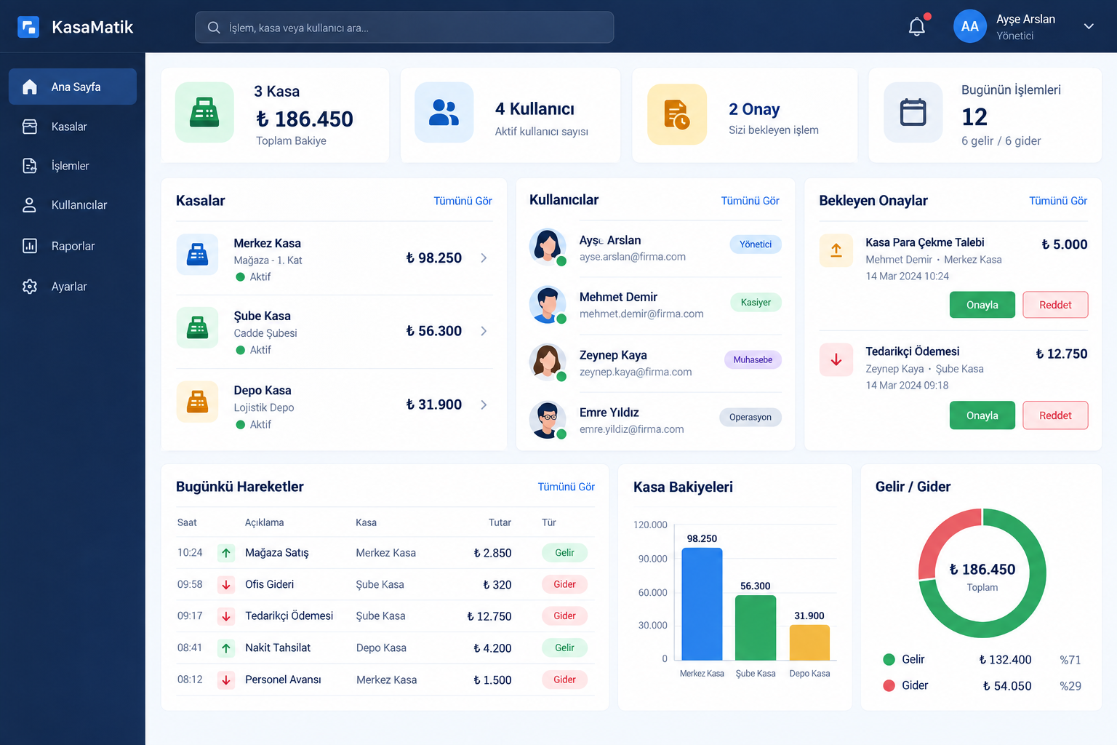This screenshot has width=1117, height=745.
Task: Open the notifications bell
Action: click(x=917, y=27)
